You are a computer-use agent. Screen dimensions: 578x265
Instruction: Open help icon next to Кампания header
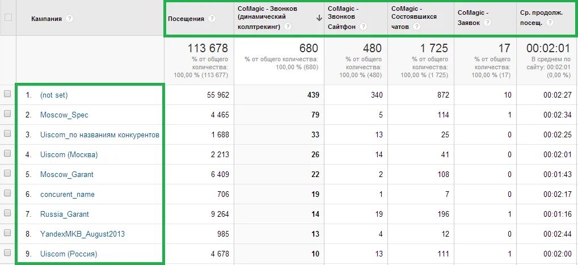coord(69,18)
